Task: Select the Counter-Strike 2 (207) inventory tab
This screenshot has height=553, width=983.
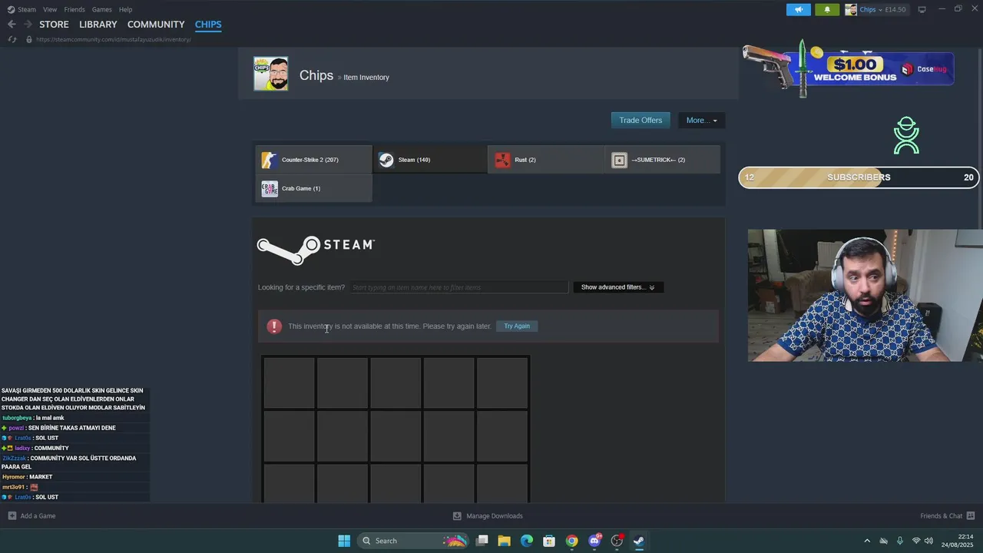Action: (x=313, y=160)
